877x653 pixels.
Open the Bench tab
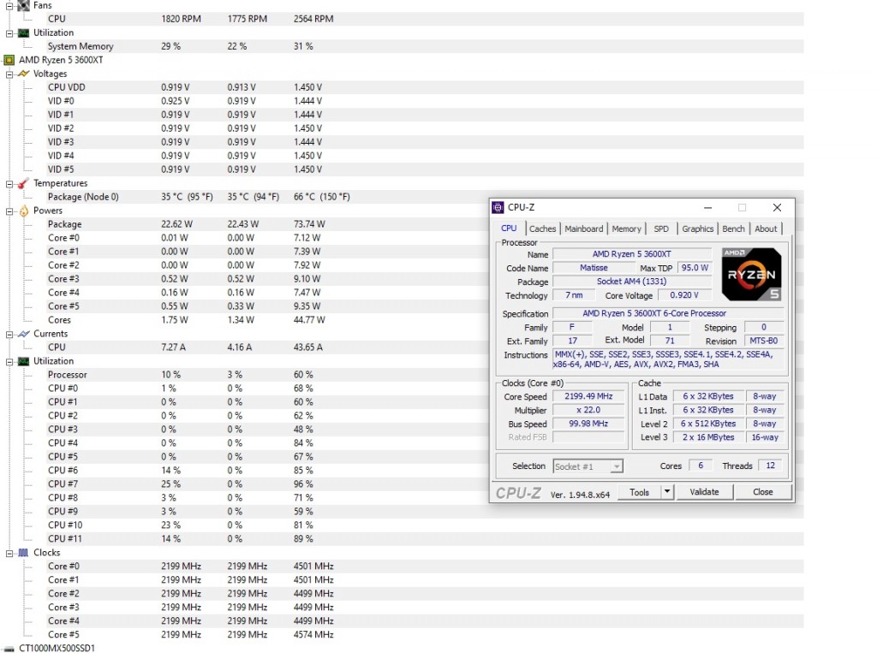click(x=733, y=229)
